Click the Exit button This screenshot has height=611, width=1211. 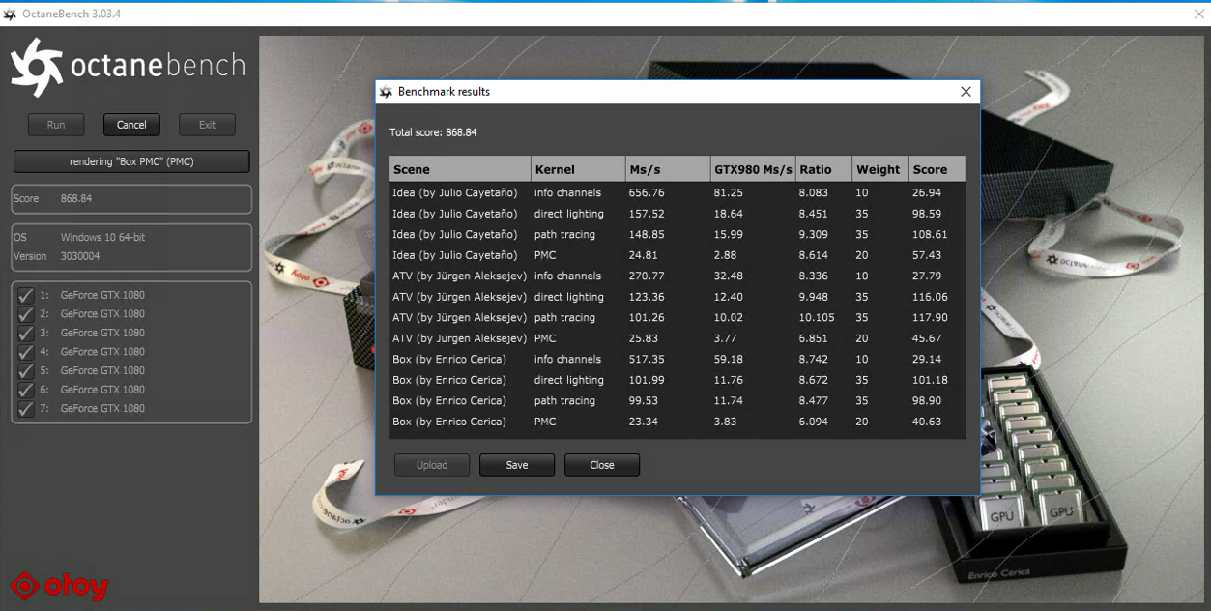click(207, 125)
